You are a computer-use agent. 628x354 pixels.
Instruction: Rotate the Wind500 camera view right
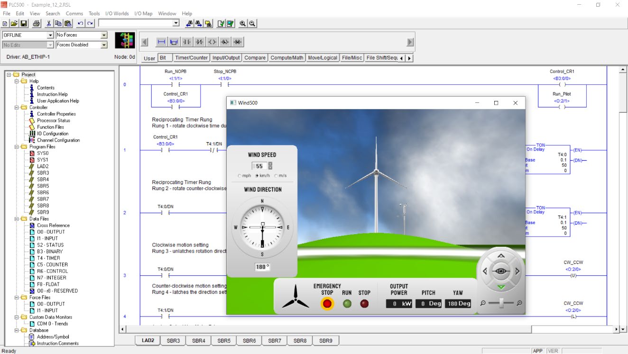(517, 272)
